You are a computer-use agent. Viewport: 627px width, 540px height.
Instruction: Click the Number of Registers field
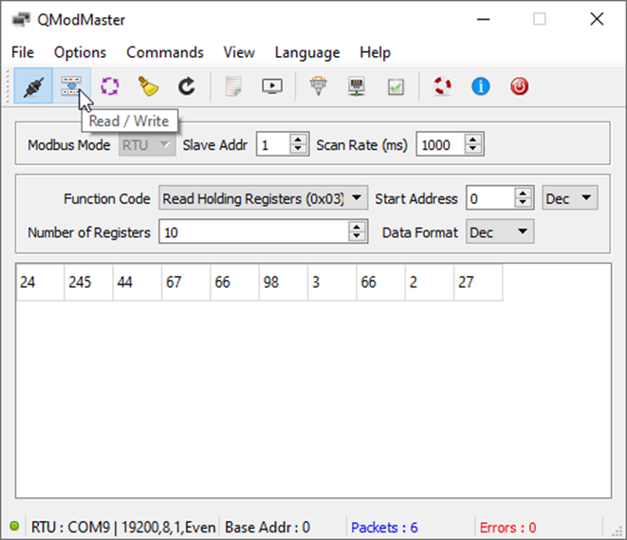point(254,232)
